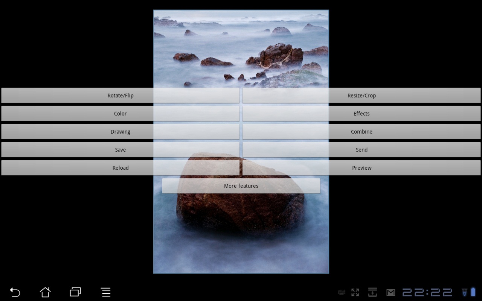Select Combine

click(361, 132)
